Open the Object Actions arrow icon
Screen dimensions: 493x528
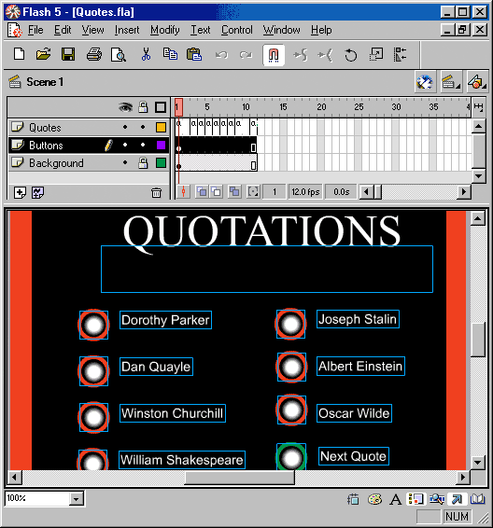457,499
